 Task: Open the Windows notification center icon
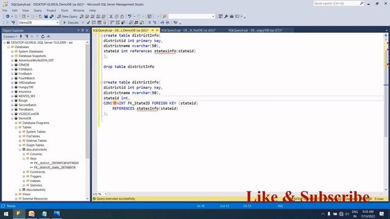(381, 214)
